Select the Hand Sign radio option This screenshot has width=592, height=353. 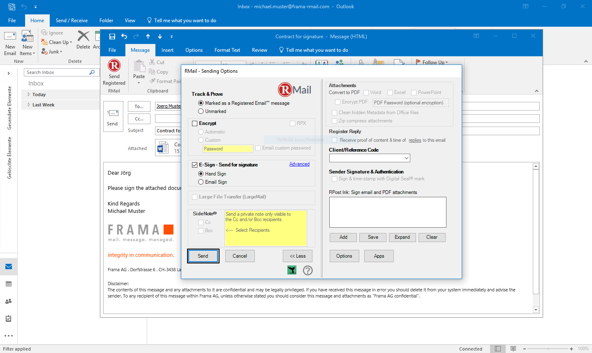click(201, 174)
